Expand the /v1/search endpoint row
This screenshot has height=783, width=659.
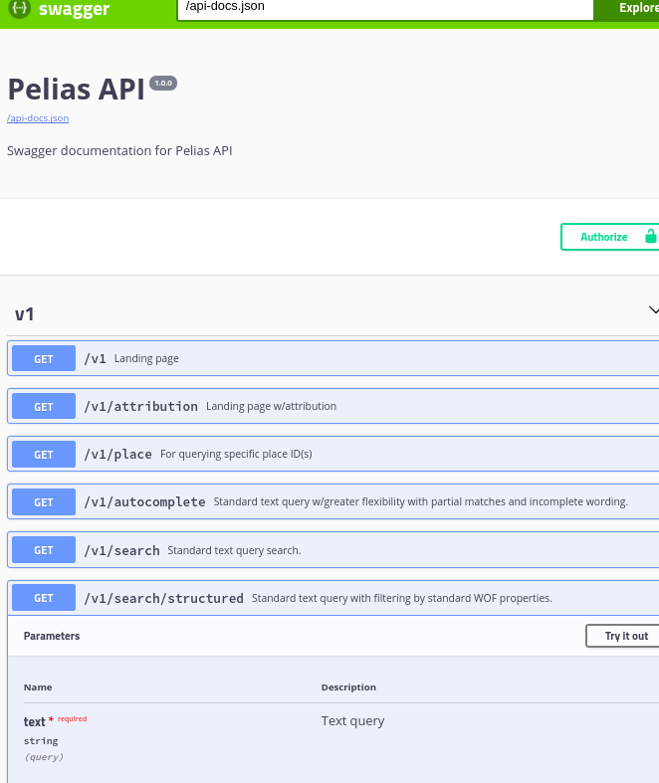point(333,550)
